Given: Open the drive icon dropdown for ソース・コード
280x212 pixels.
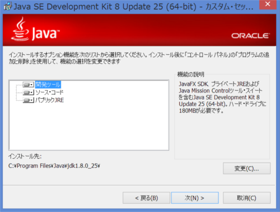Looking at the screenshot, I should click(29, 93).
